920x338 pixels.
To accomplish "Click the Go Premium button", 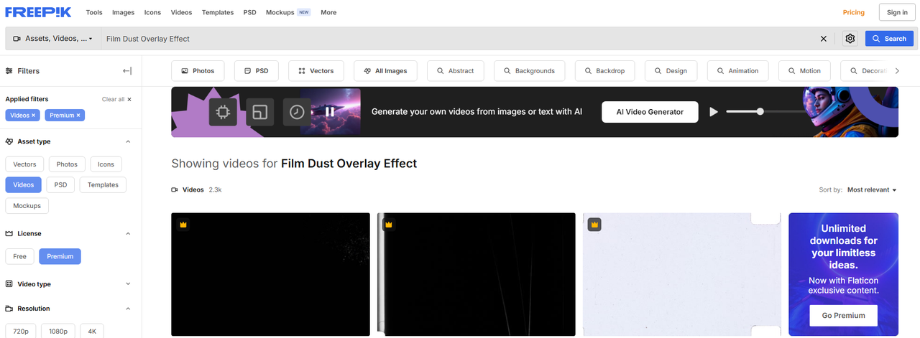I will point(843,315).
